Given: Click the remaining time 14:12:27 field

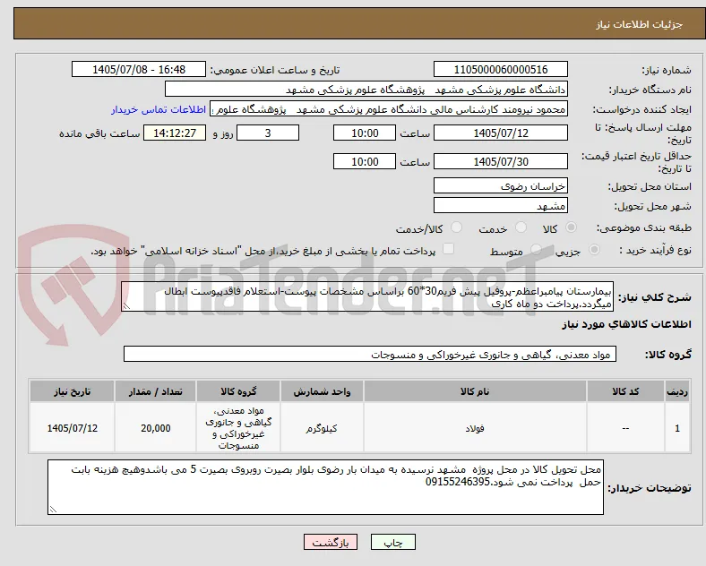Looking at the screenshot, I should click(x=175, y=133).
